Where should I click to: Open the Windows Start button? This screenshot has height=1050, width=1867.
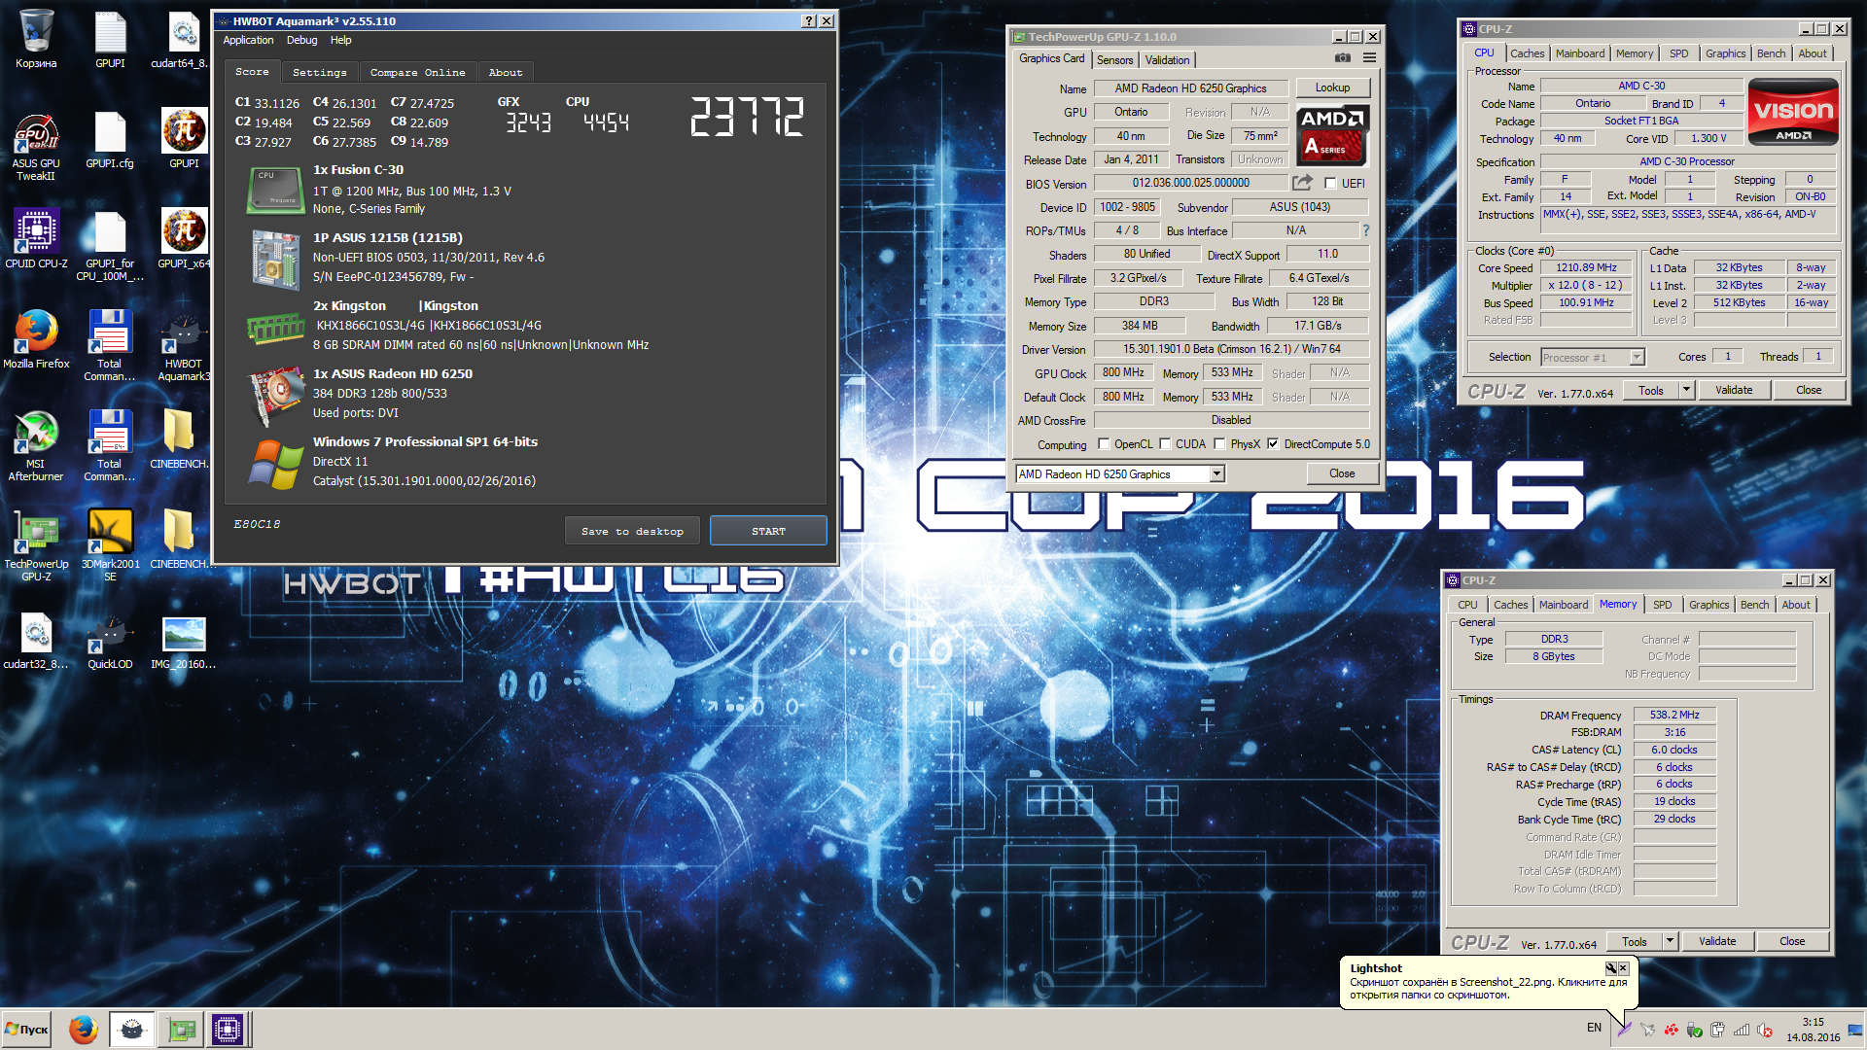pos(26,1029)
